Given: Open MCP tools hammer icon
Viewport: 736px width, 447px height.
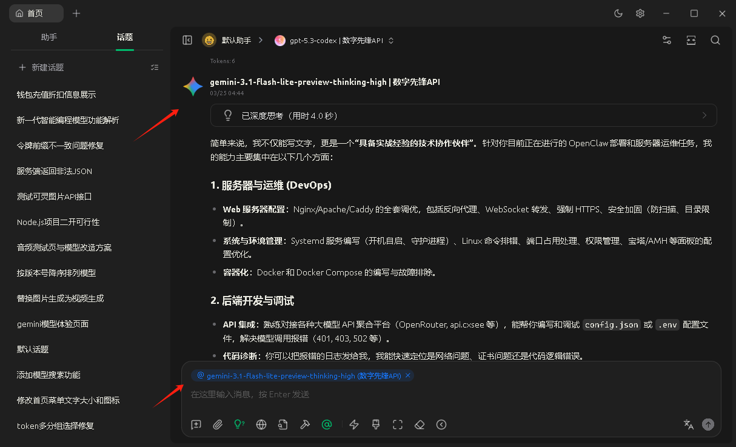Looking at the screenshot, I should (305, 425).
